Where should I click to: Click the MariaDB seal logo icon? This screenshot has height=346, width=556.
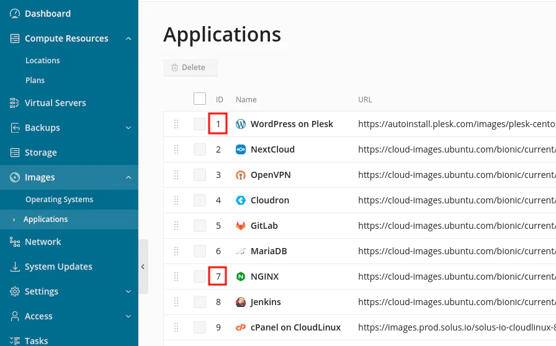(241, 251)
